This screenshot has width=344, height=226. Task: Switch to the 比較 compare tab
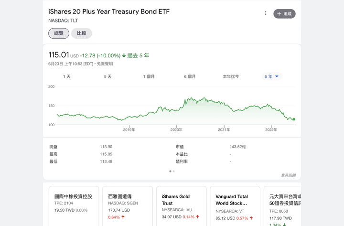82,33
